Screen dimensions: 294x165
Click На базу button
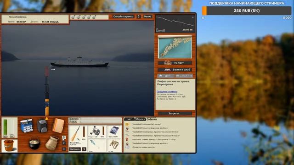175,63
